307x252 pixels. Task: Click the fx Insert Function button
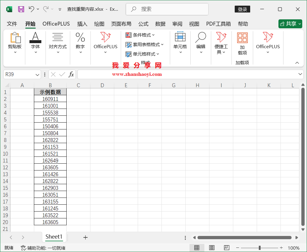tap(71, 74)
